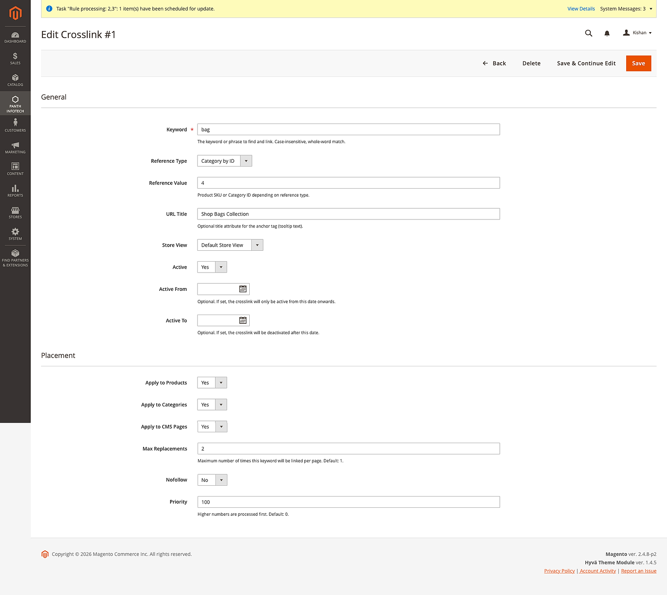Open the Content sidebar icon
The image size is (667, 595).
click(x=15, y=168)
